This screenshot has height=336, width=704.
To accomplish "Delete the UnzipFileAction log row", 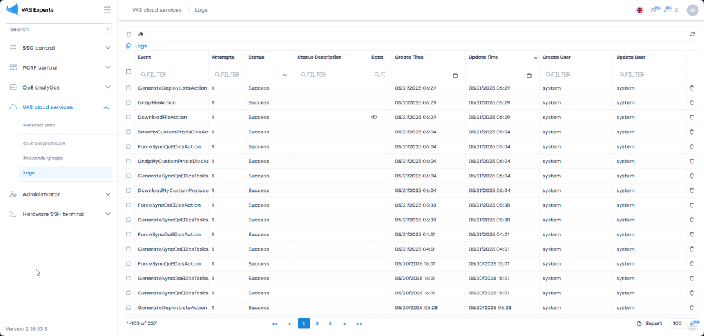I will tap(692, 102).
